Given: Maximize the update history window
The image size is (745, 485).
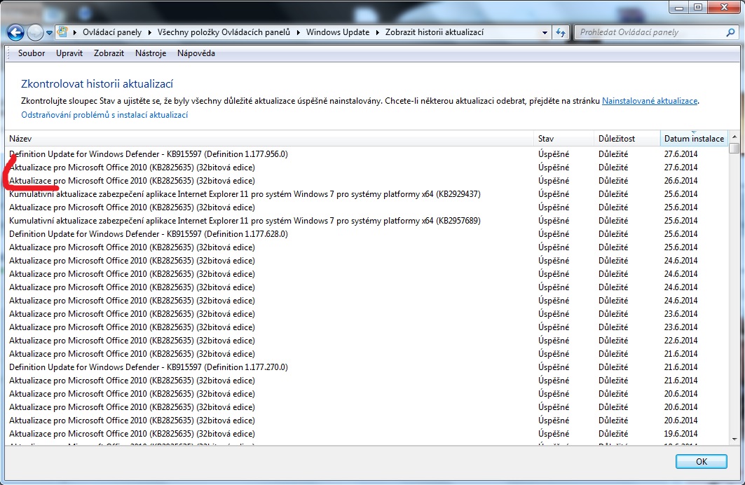Looking at the screenshot, I should [698, 7].
